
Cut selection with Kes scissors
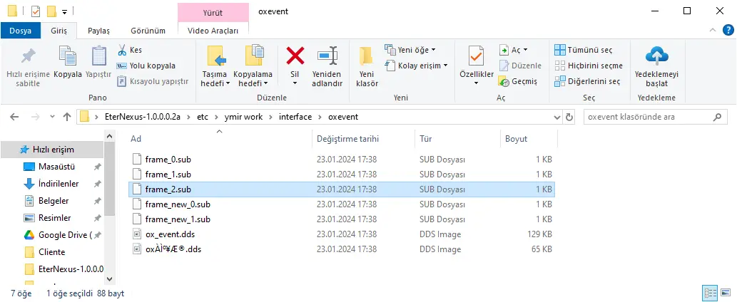129,50
